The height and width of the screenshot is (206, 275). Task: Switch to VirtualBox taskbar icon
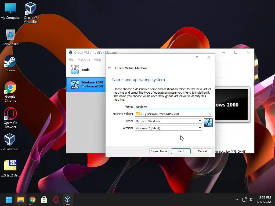68,200
